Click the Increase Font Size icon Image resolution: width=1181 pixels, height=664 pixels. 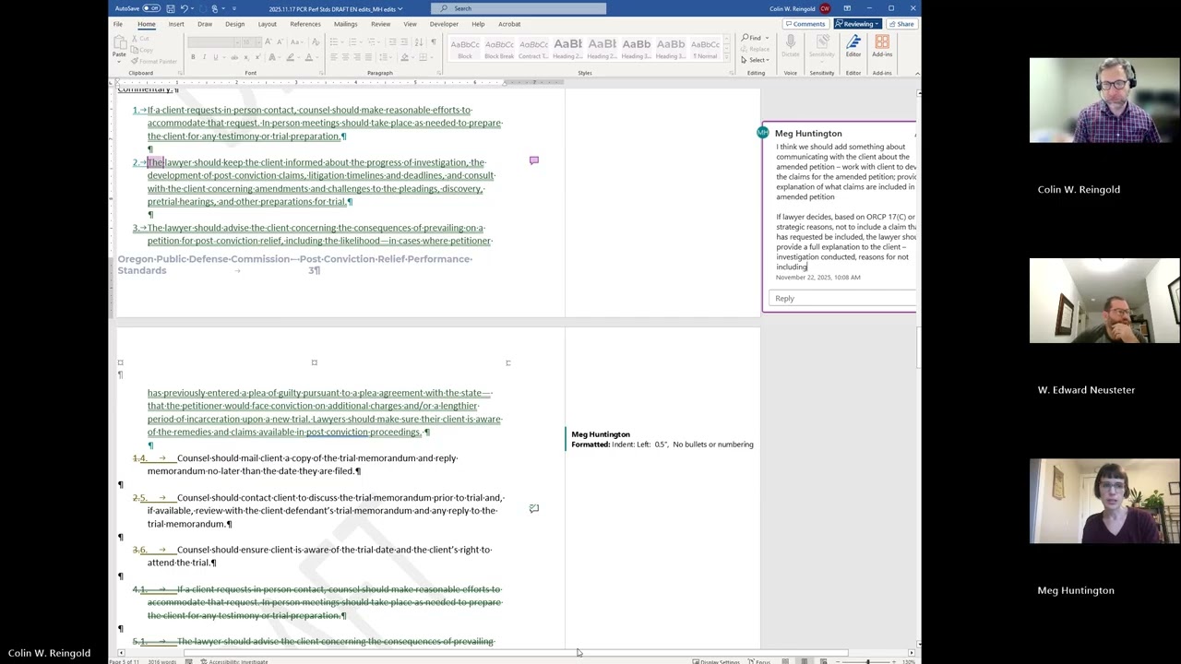tap(268, 42)
